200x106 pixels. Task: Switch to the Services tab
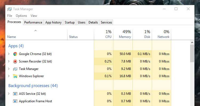point(106,22)
